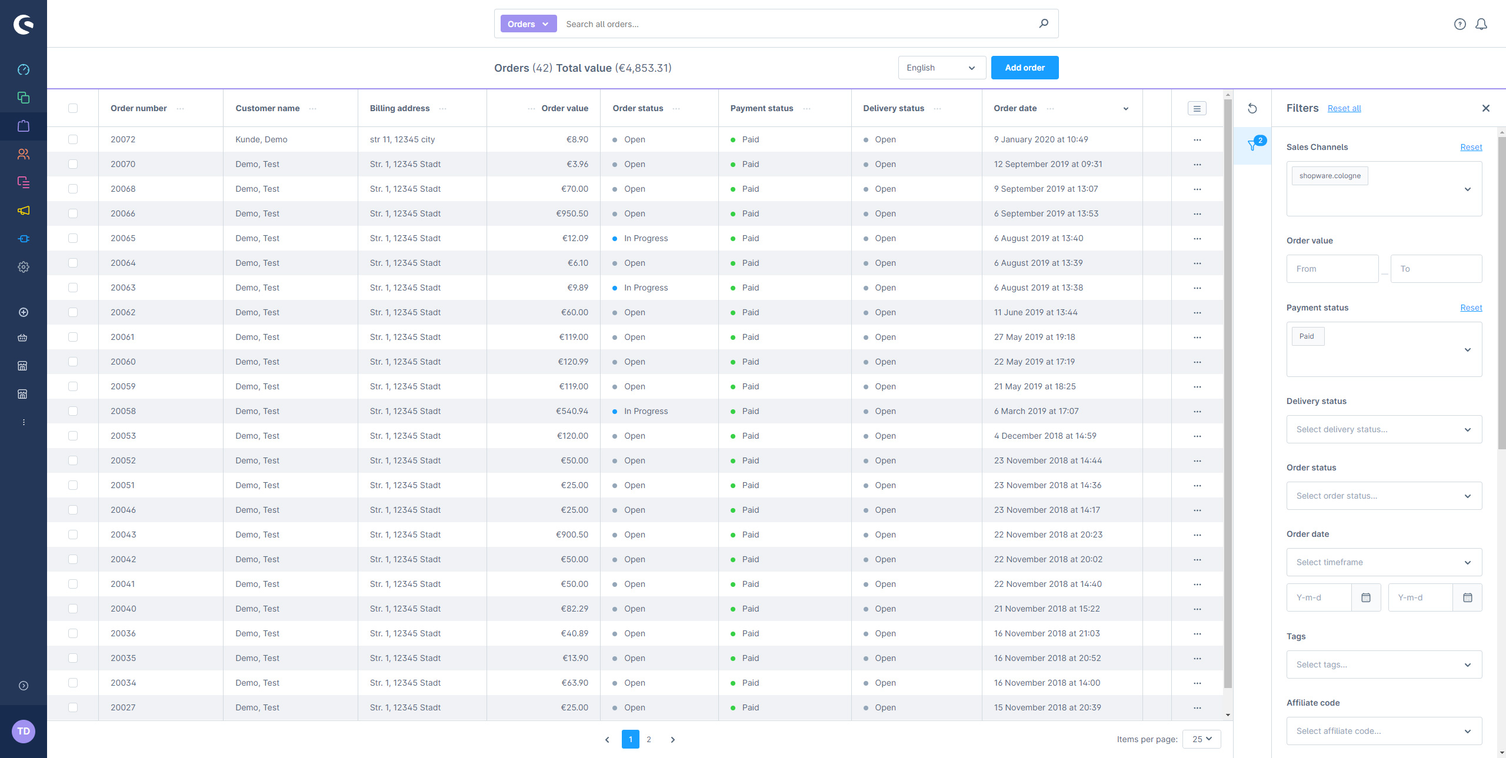The width and height of the screenshot is (1506, 758).
Task: Open the Extensions plug sidebar icon
Action: [x=24, y=239]
